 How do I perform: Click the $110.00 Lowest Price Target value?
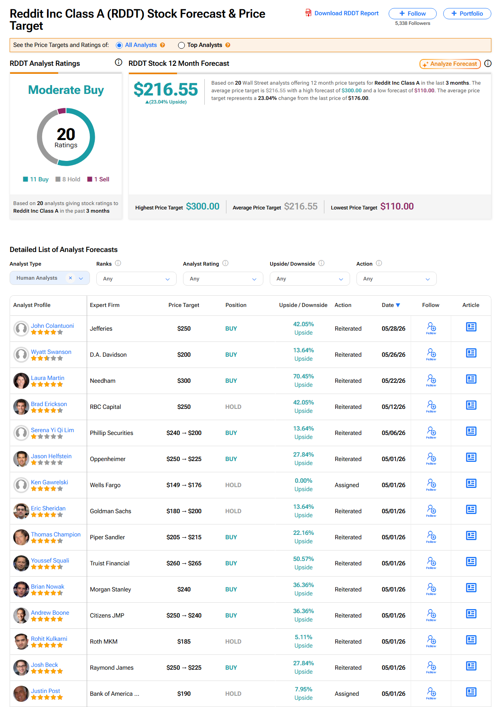397,206
